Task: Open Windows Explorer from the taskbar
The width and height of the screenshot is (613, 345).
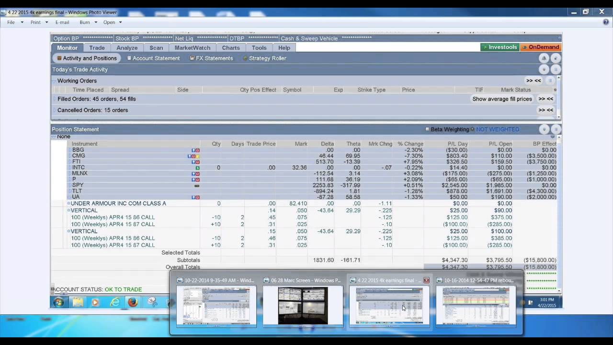Action: tap(78, 302)
